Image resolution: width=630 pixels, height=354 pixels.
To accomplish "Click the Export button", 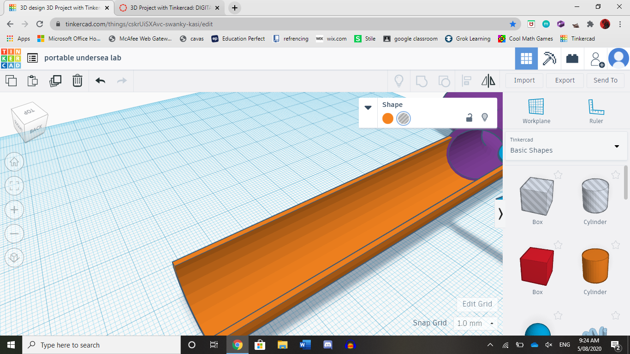I will 565,80.
